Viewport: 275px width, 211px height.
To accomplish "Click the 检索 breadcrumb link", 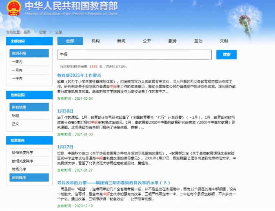I will [43, 32].
